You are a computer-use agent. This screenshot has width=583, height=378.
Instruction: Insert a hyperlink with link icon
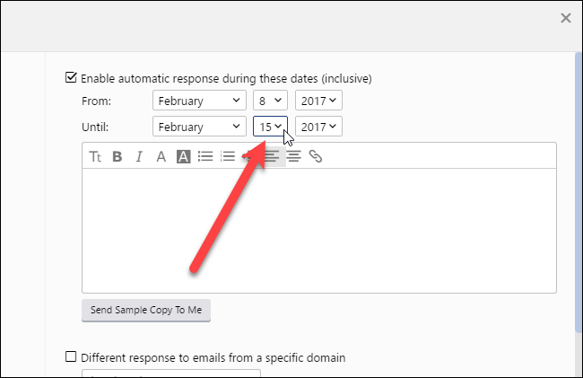pyautogui.click(x=316, y=156)
